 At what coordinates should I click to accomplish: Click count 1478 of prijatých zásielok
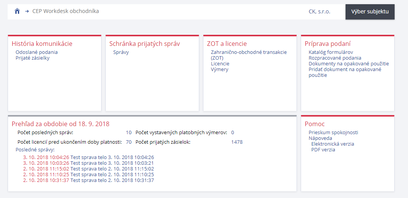pyautogui.click(x=237, y=142)
